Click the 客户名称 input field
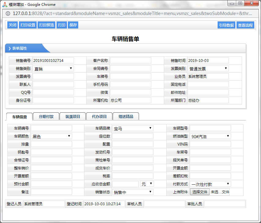Image resolution: width=261 pixels, height=223 pixels. 130,61
